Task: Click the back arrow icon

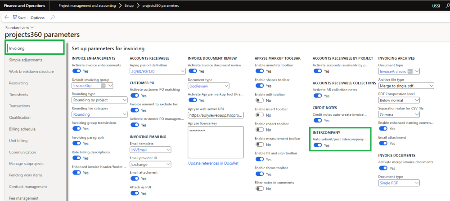Action: click(7, 17)
